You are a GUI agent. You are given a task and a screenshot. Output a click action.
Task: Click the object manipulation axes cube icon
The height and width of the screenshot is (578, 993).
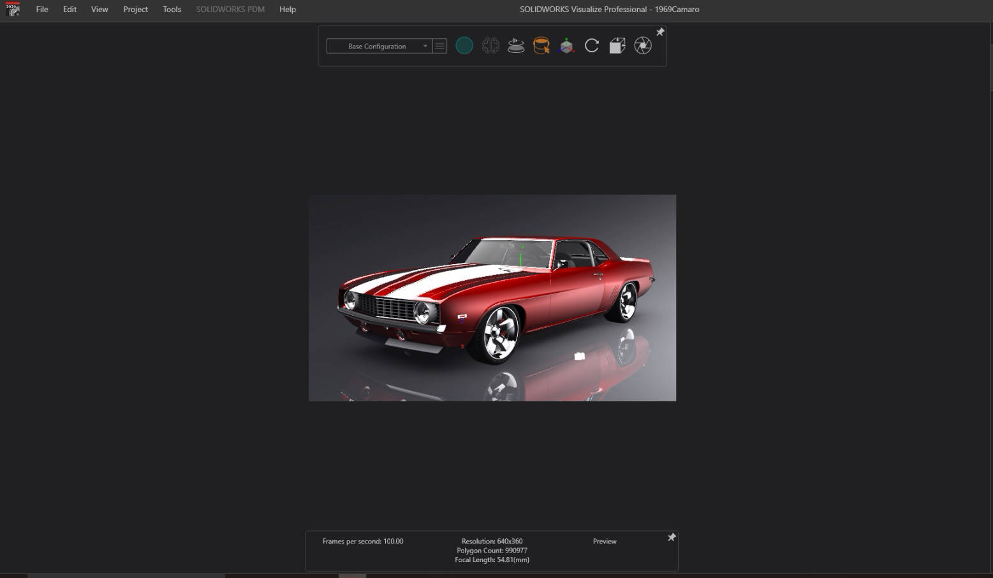click(566, 46)
